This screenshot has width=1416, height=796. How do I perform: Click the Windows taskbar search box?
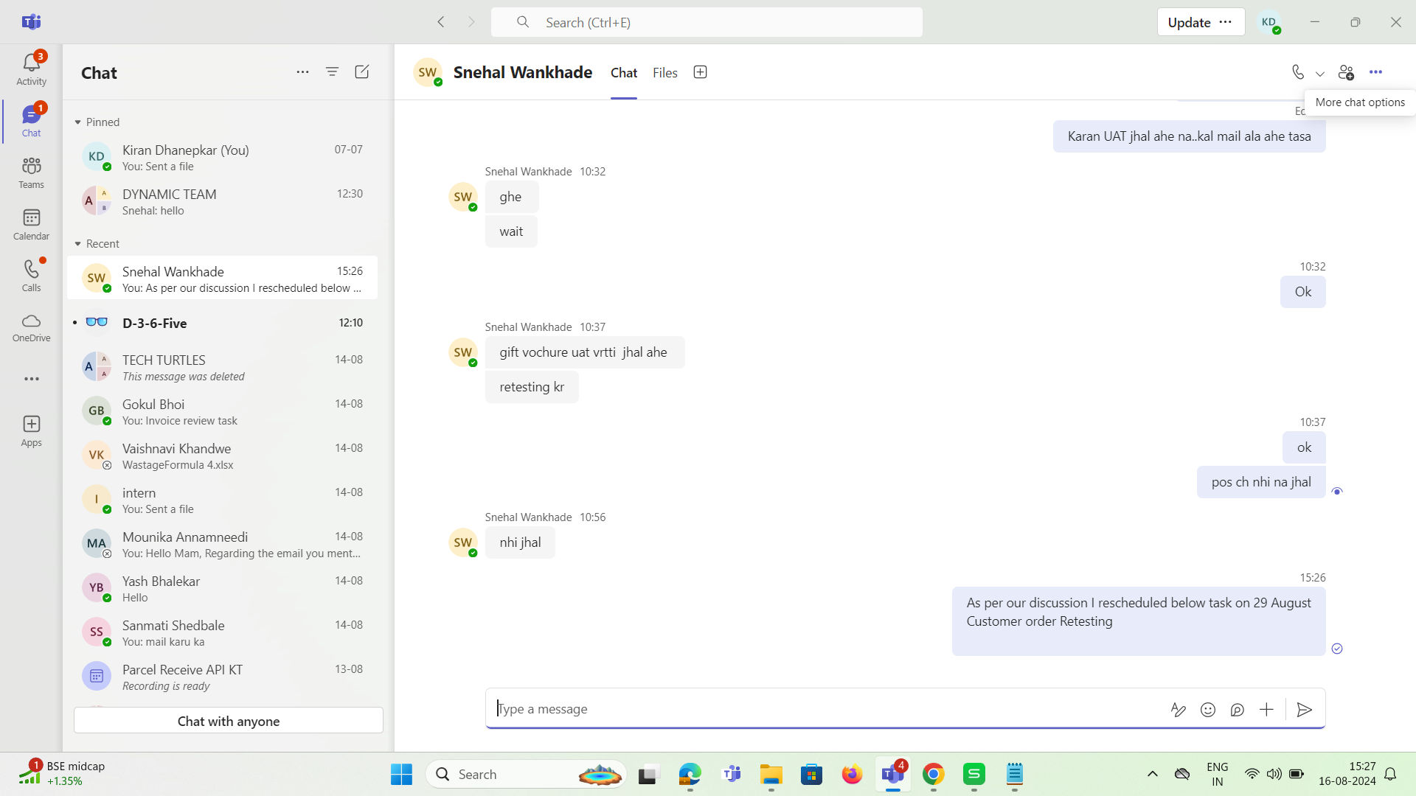526,775
